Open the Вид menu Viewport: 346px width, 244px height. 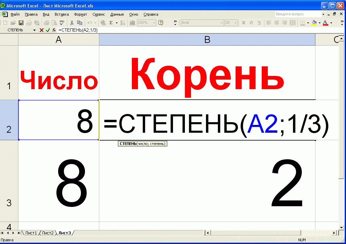(x=46, y=14)
